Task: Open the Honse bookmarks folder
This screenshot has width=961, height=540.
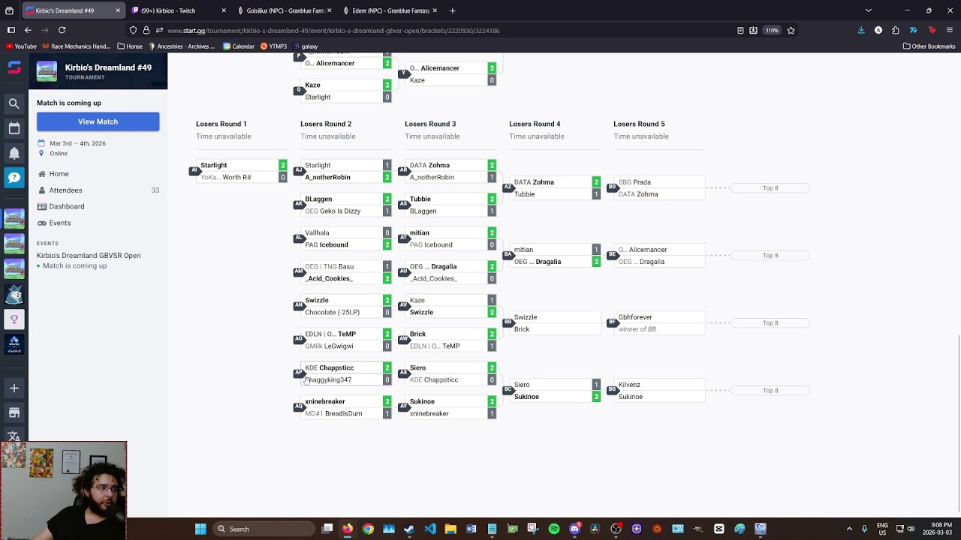Action: point(130,46)
